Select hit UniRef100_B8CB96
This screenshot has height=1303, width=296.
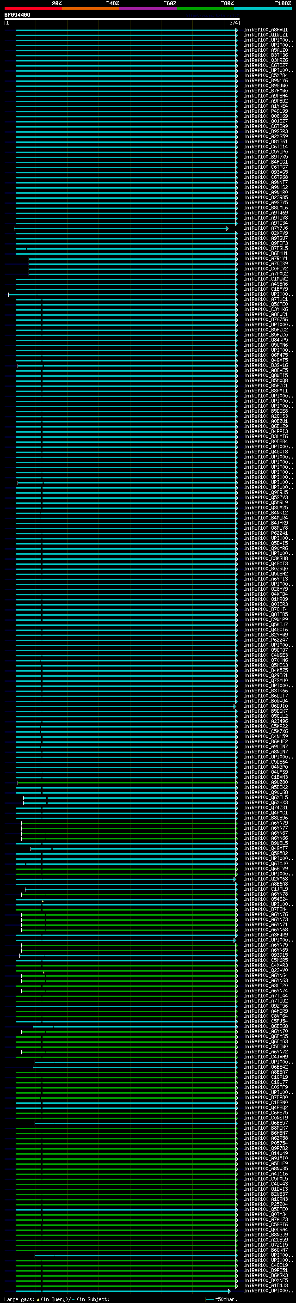point(265,817)
